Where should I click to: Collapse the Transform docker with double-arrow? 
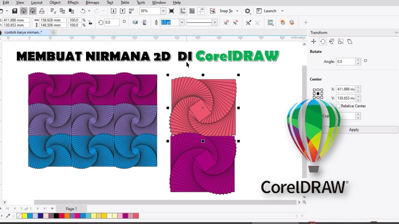click(x=397, y=32)
